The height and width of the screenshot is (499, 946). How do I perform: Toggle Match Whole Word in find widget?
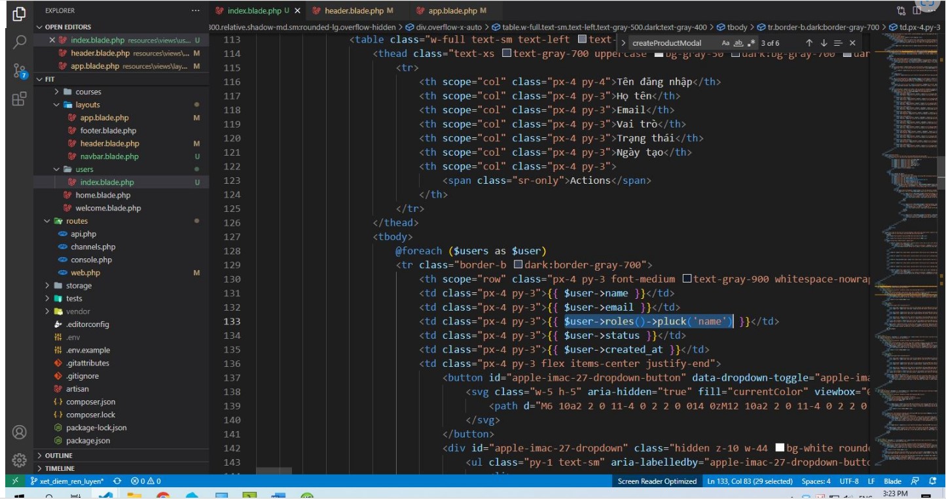coord(738,43)
